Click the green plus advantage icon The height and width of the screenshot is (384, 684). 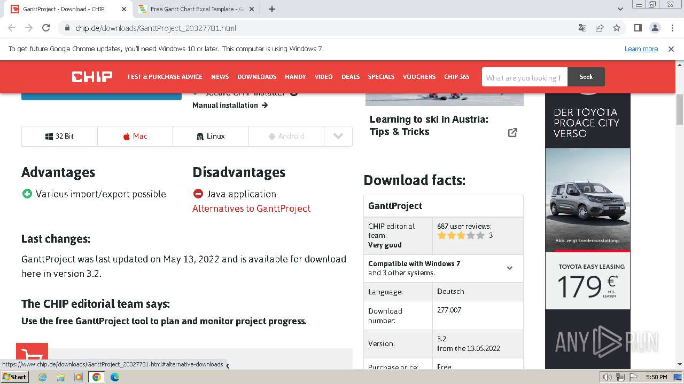click(x=27, y=194)
